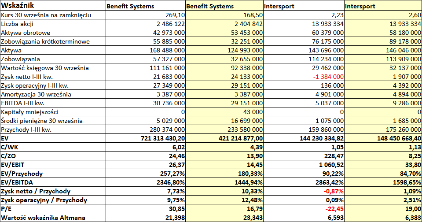
Task: Select the cell with value 43 000
Action: 224,112
